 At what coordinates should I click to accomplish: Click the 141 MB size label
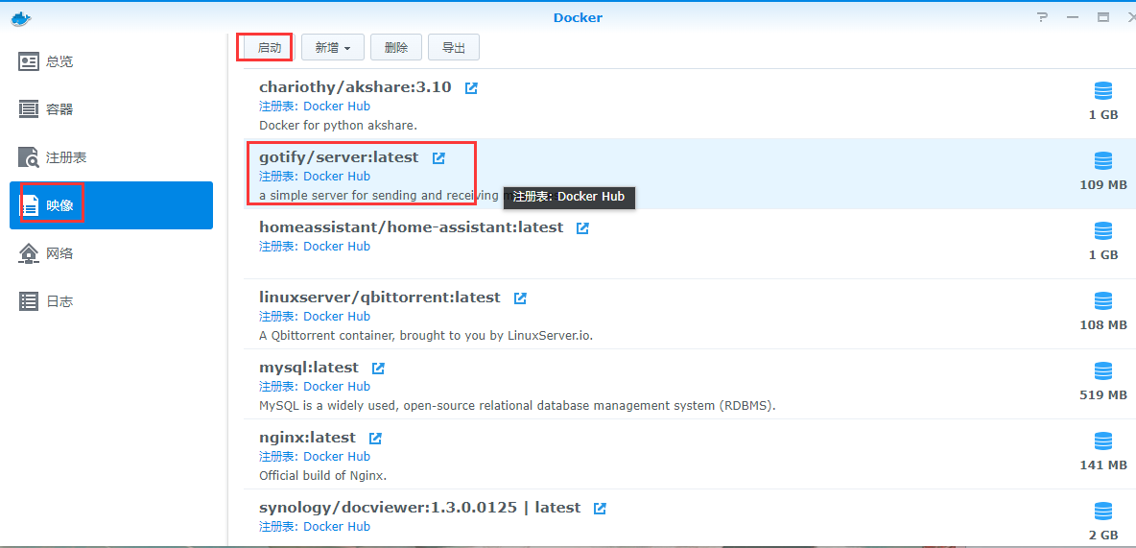coord(1102,465)
